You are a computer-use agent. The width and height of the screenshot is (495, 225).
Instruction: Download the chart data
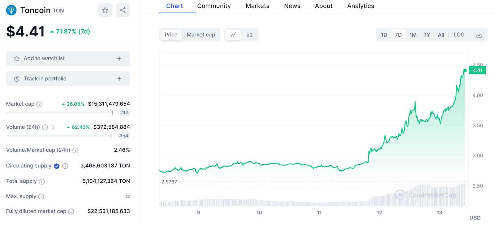pyautogui.click(x=479, y=35)
